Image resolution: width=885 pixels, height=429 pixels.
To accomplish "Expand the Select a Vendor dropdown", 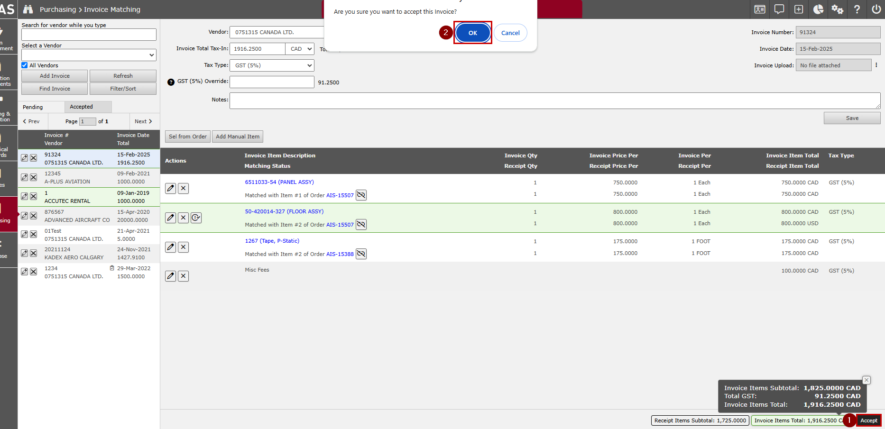I will coord(89,55).
